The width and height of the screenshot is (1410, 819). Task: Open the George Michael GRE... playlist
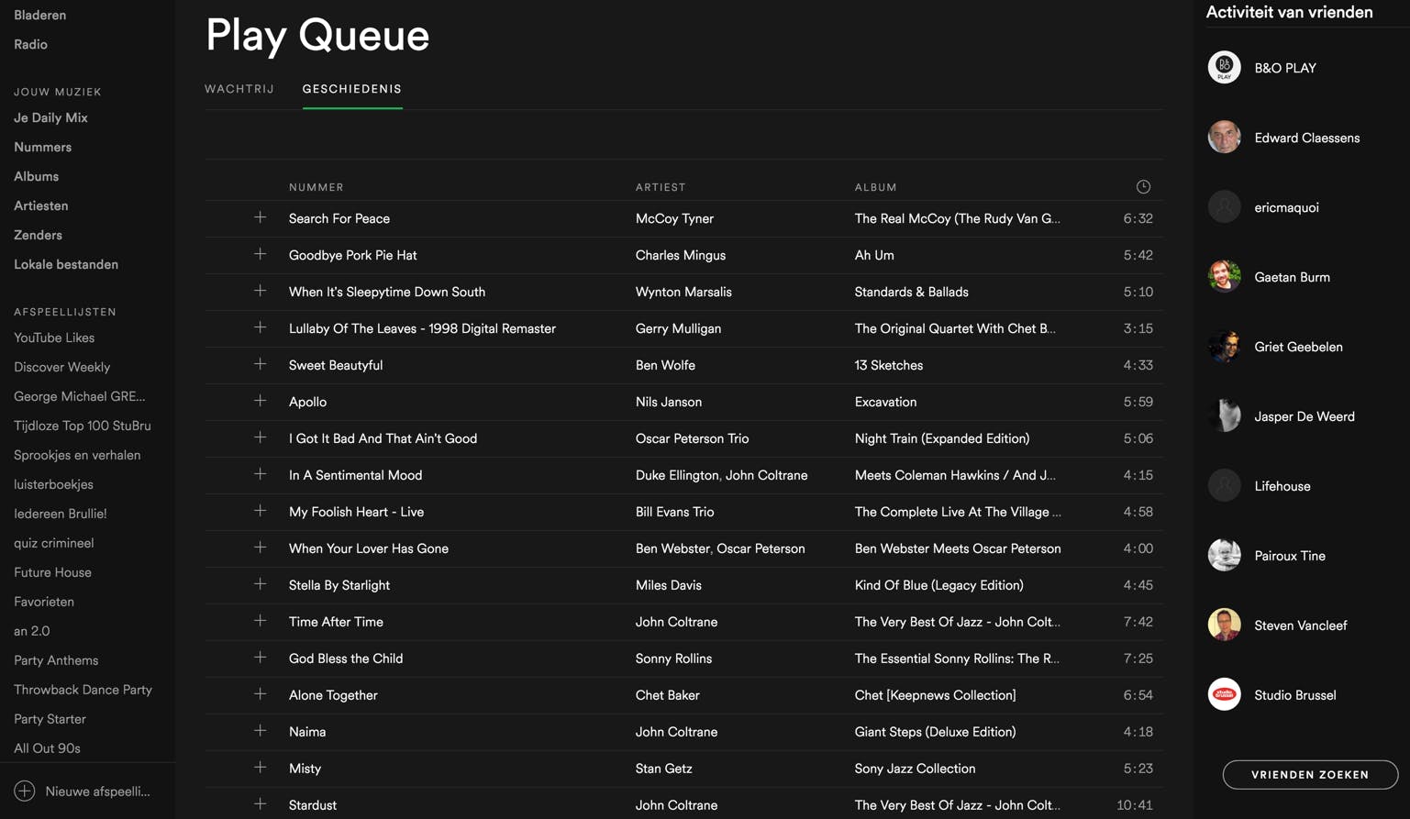pyautogui.click(x=80, y=396)
